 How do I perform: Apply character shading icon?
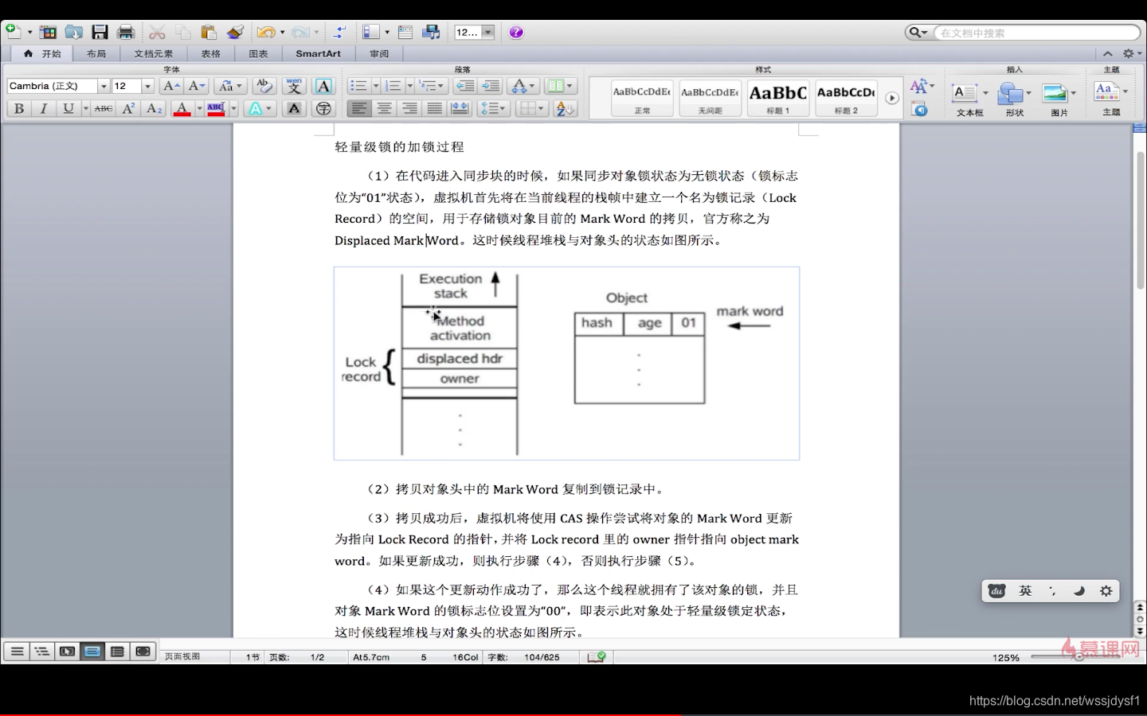294,108
